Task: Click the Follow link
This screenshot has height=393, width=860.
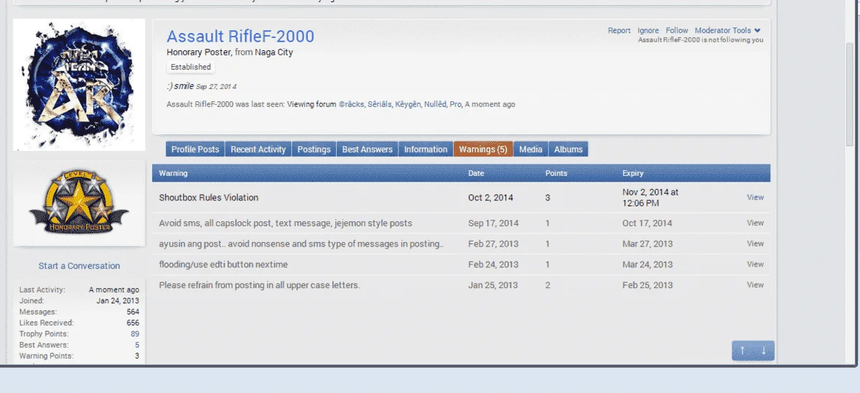Action: pyautogui.click(x=677, y=31)
